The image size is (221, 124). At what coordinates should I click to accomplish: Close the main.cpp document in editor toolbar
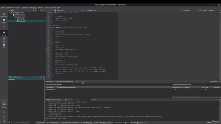pos(84,10)
